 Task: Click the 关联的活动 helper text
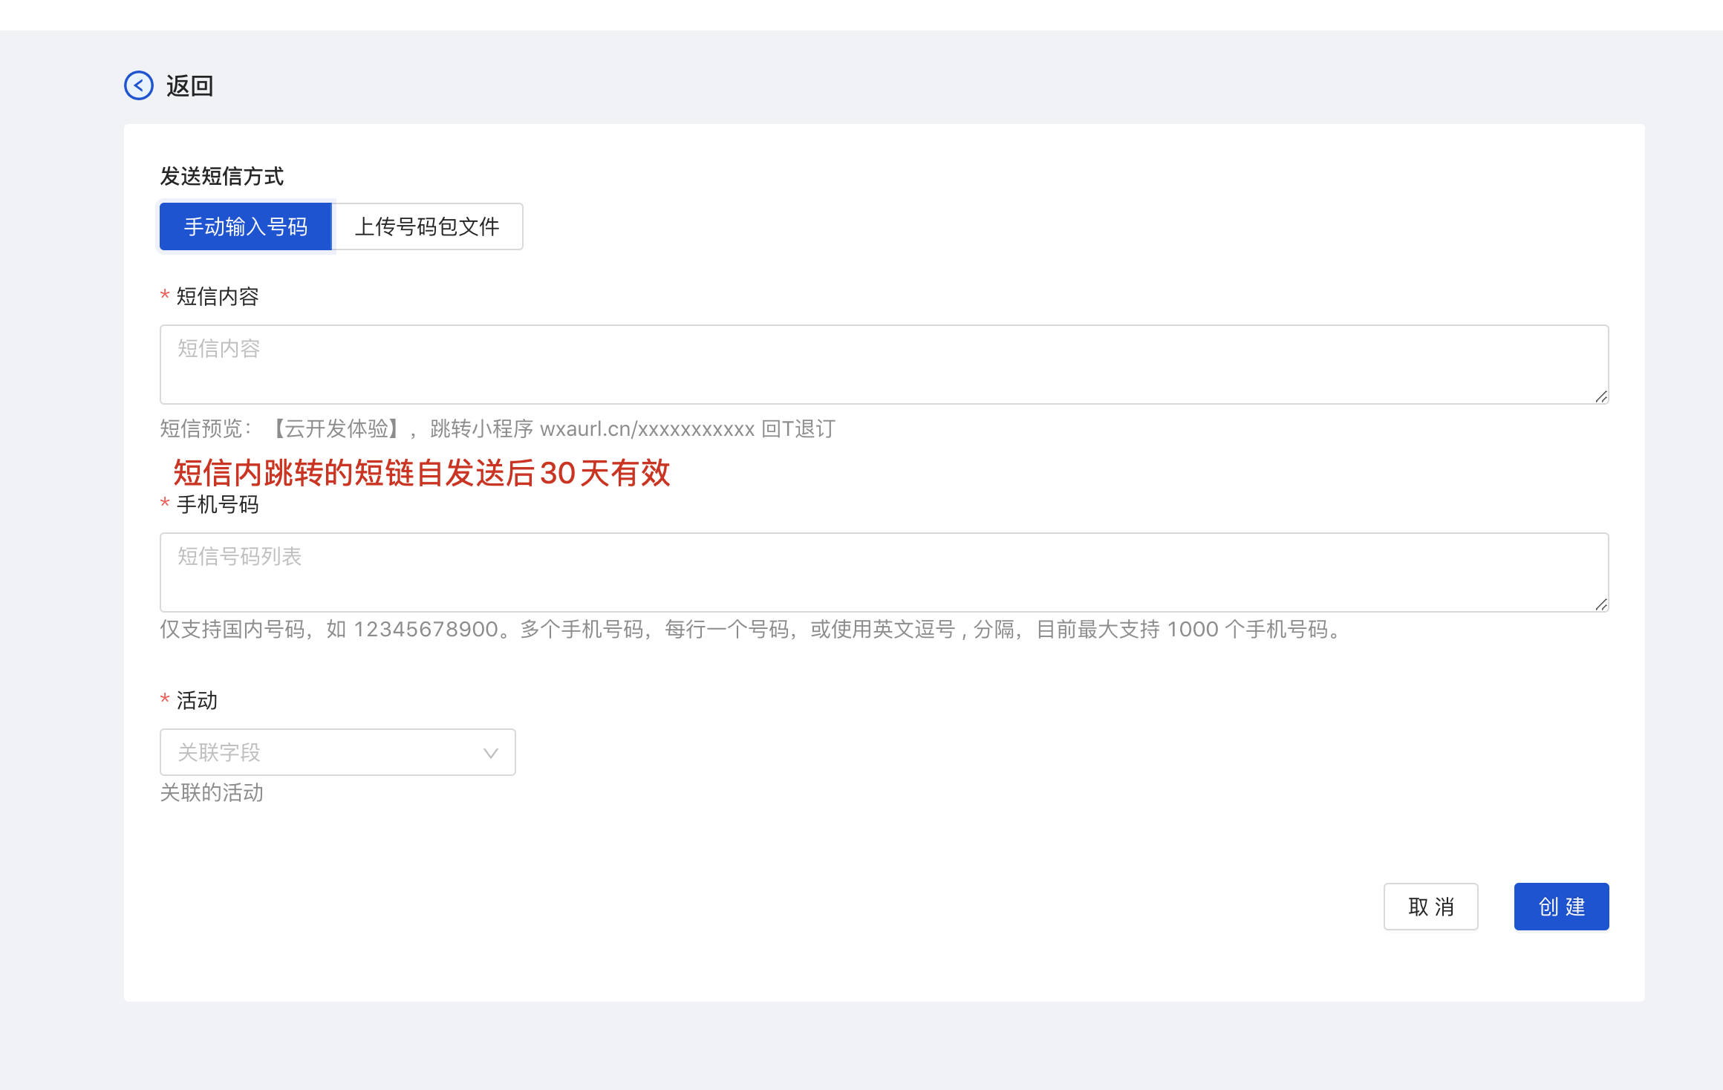click(x=212, y=792)
